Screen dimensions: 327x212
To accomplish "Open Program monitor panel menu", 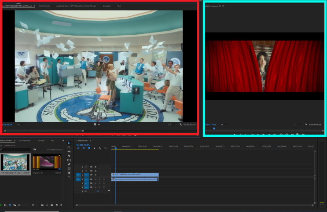I will tap(223, 6).
